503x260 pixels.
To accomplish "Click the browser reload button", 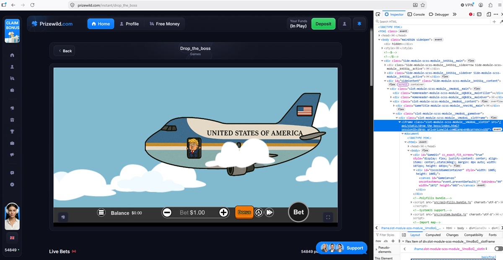I will tap(32, 5).
